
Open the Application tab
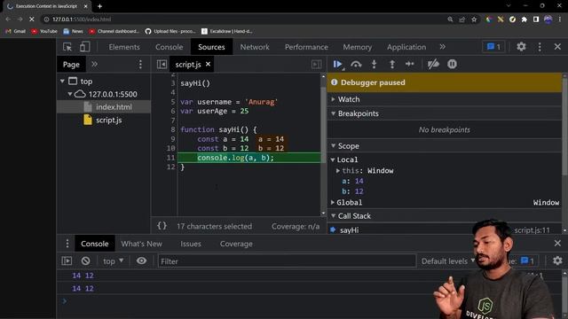tap(406, 47)
